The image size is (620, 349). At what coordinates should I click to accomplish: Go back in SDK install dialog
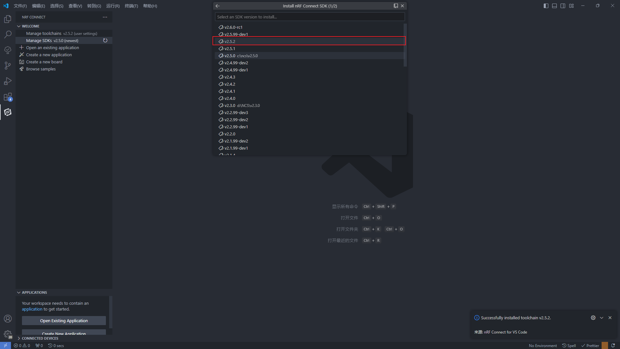(218, 6)
